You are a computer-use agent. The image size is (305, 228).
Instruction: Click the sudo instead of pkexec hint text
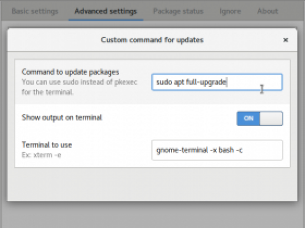pyautogui.click(x=79, y=87)
